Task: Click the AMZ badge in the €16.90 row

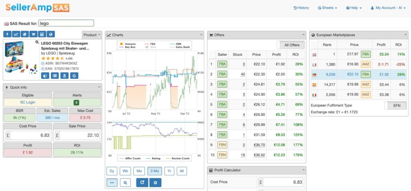Action: 366,64
